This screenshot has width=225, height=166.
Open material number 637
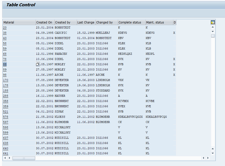point(6,138)
